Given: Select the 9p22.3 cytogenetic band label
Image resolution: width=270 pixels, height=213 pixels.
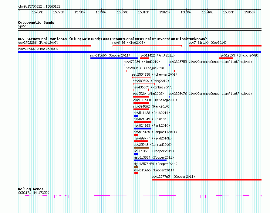Looking at the screenshot, I should click(24, 26).
